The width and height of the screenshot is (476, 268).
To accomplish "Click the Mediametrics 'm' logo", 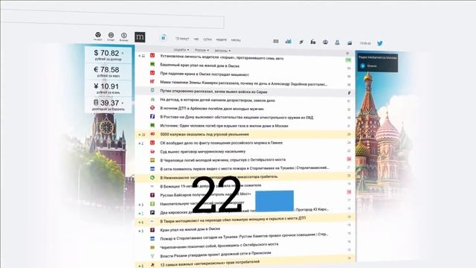I will pyautogui.click(x=140, y=37).
